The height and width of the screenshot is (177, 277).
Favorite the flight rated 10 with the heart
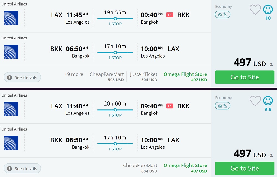[x=255, y=10]
